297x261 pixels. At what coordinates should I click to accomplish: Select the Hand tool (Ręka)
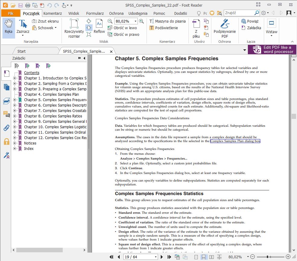pos(8,27)
